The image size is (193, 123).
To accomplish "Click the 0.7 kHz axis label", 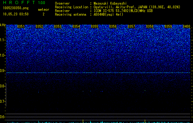I will [3, 101].
